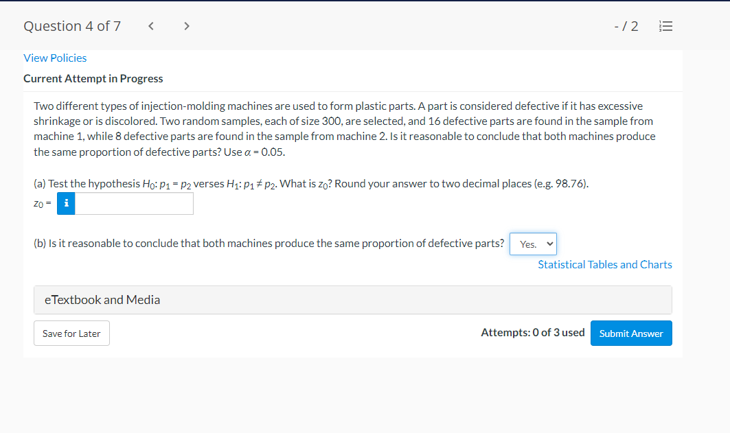Select the Submit Answer button
This screenshot has width=730, height=433.
pyautogui.click(x=630, y=333)
